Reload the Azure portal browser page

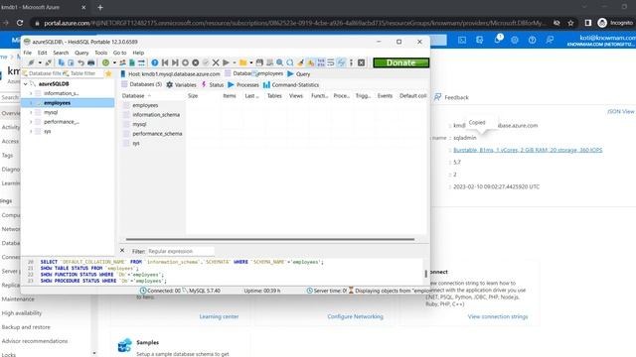click(20, 23)
